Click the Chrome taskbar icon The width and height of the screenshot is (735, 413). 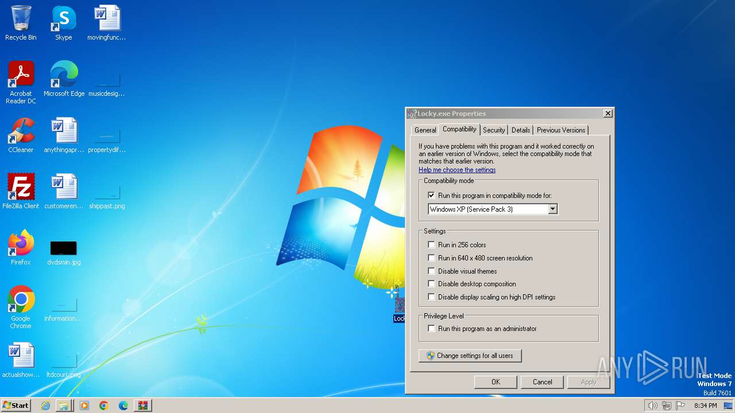point(104,406)
